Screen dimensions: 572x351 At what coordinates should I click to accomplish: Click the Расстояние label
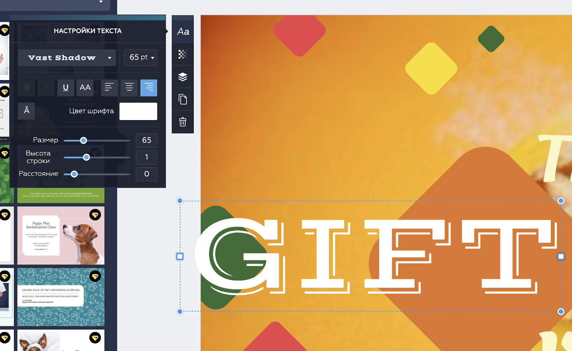[39, 174]
